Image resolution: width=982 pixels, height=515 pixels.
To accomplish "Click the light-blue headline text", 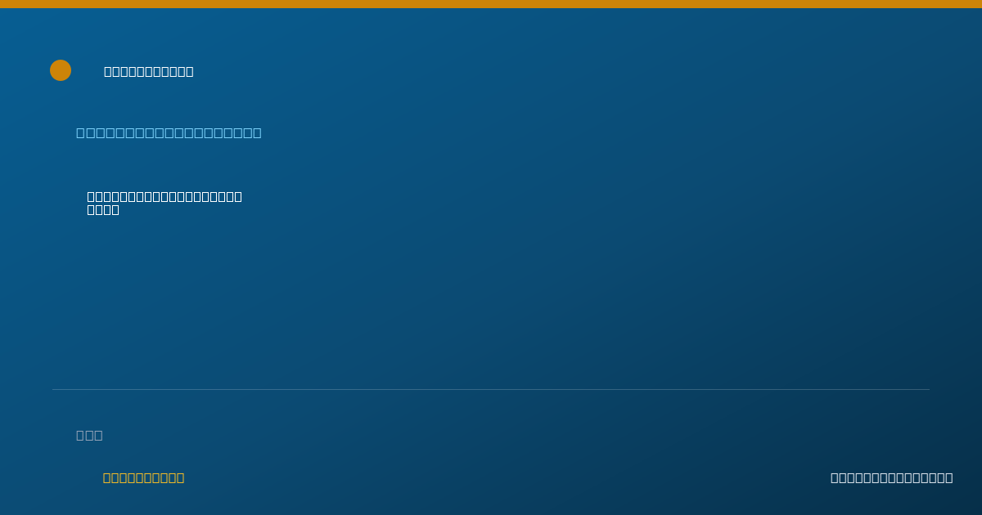I will [x=169, y=132].
